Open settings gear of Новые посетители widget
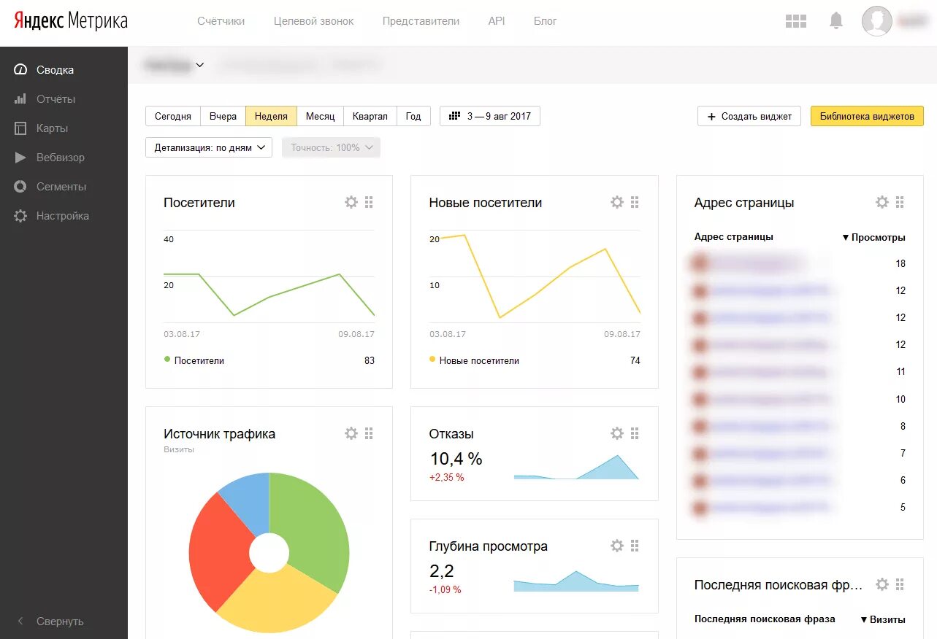This screenshot has width=937, height=639. point(617,202)
